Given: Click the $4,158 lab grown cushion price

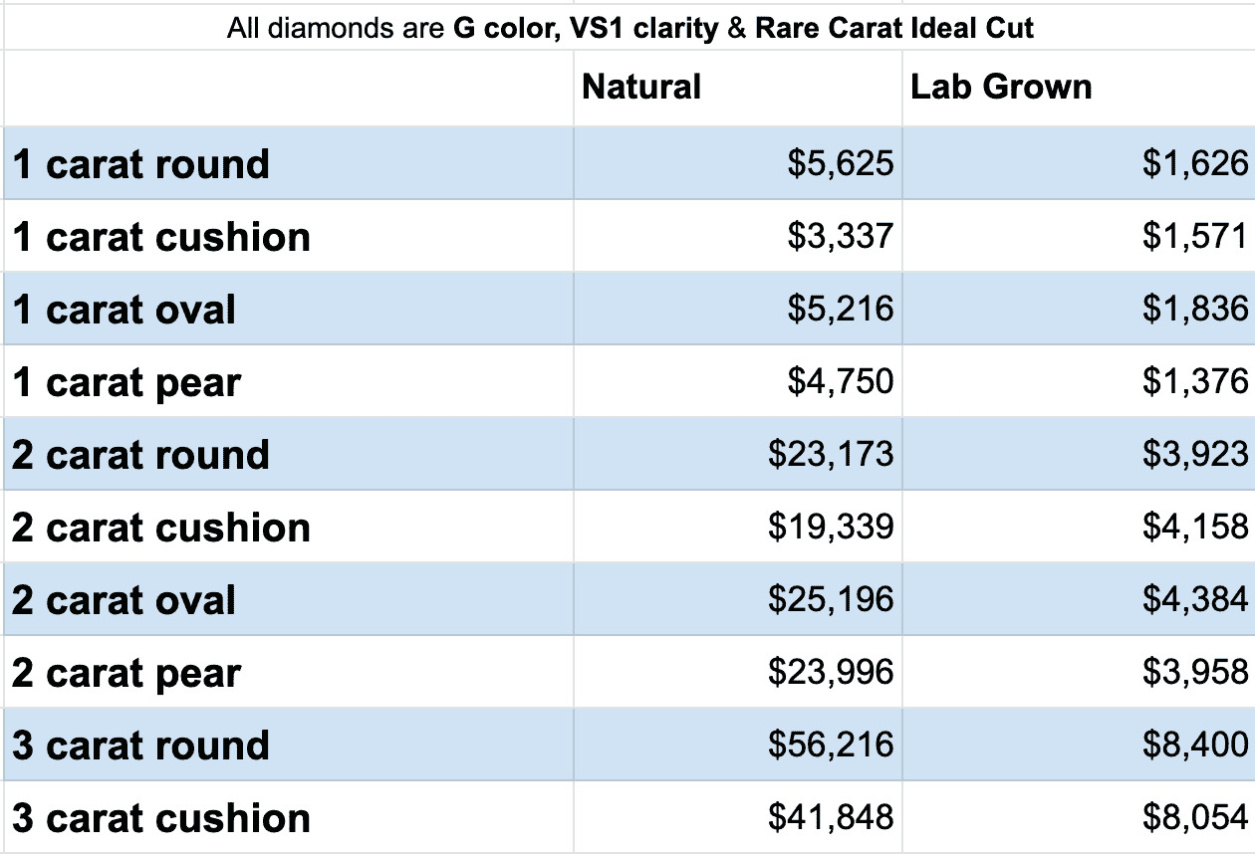Looking at the screenshot, I should (x=1194, y=528).
